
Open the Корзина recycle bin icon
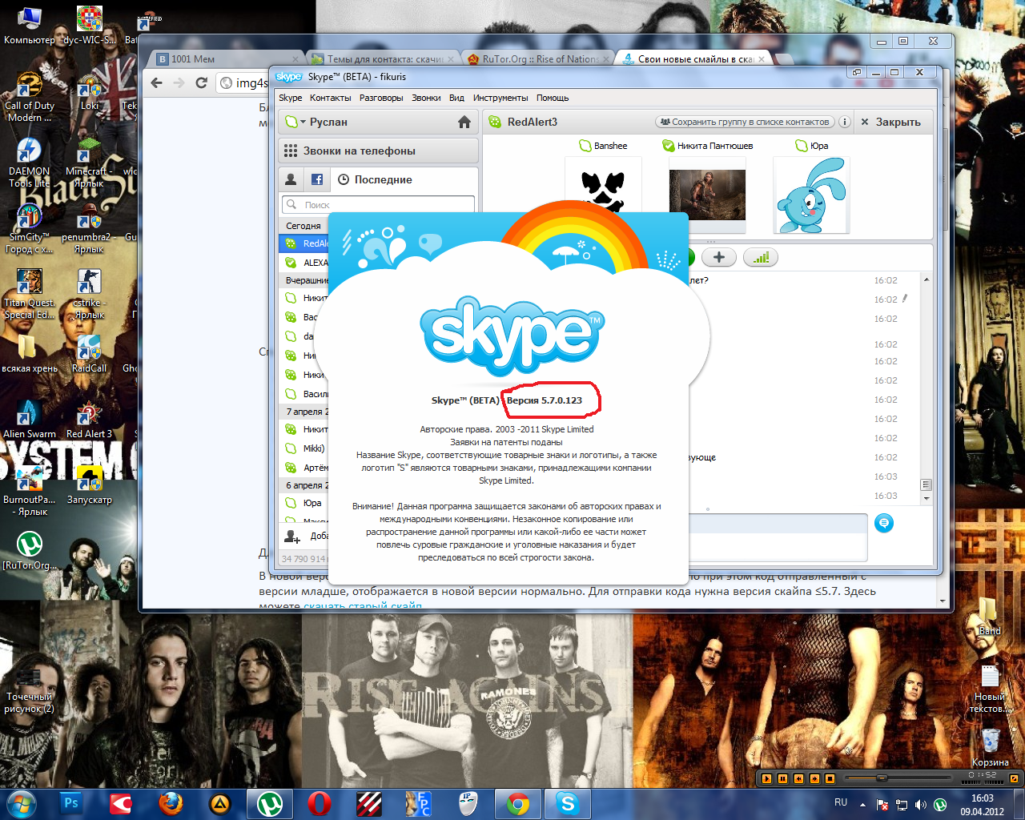coord(991,746)
